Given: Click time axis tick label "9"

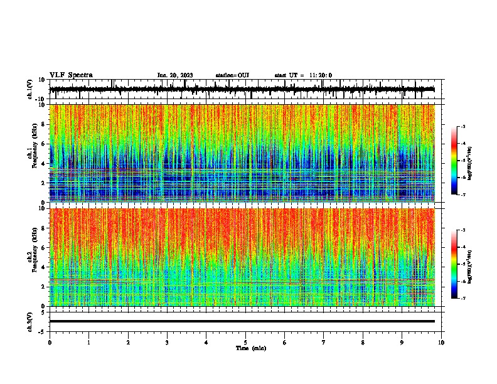Looking at the screenshot, I should click(x=402, y=343).
